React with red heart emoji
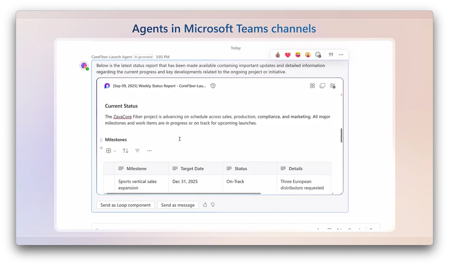 click(x=288, y=55)
